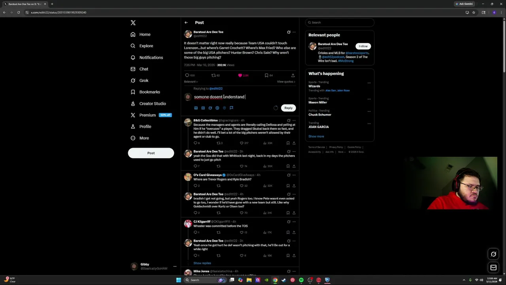The image size is (506, 285).
Task: Open Grok floating button at bottom right
Action: [493, 254]
